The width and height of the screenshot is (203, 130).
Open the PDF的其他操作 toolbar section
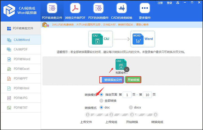pos(98,11)
